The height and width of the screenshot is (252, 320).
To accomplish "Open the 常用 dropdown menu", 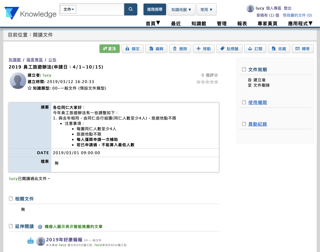I will [206, 9].
